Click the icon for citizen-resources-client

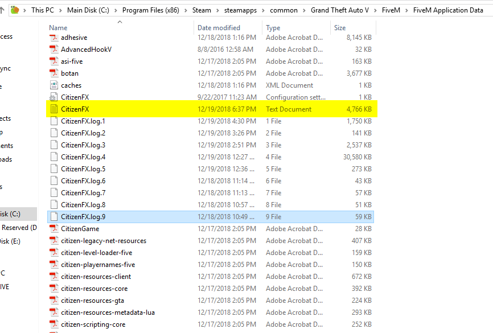(54, 277)
